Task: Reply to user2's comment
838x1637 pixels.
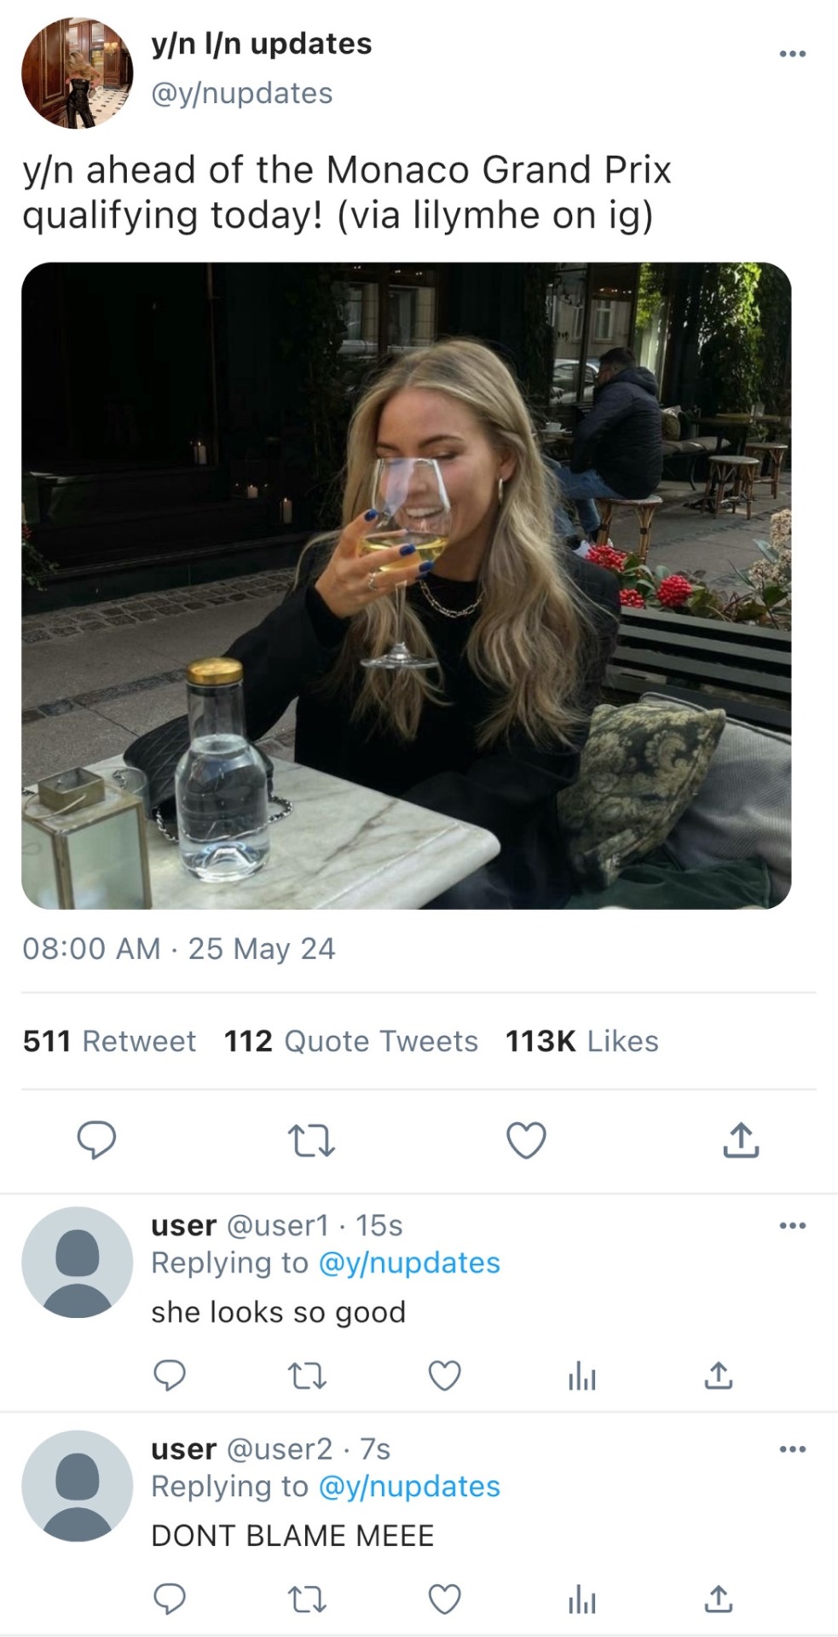Action: coord(169,1599)
